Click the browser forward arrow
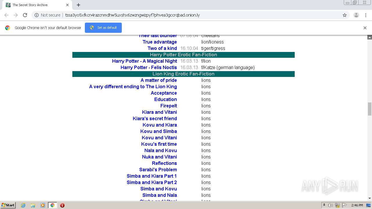Screen dimensions: 372x209 [x=16, y=15]
